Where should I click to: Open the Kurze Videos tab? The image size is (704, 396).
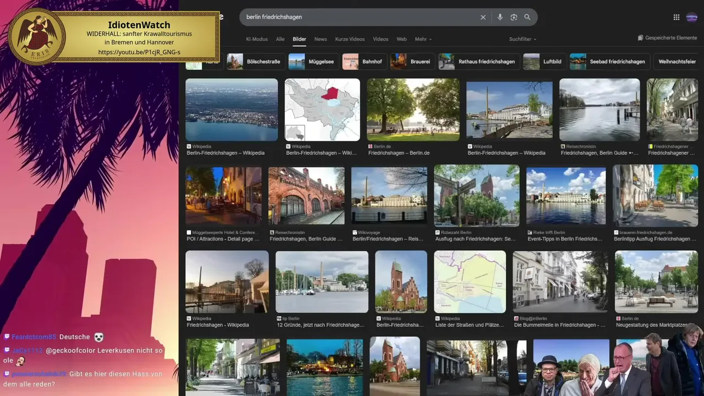[x=350, y=39]
